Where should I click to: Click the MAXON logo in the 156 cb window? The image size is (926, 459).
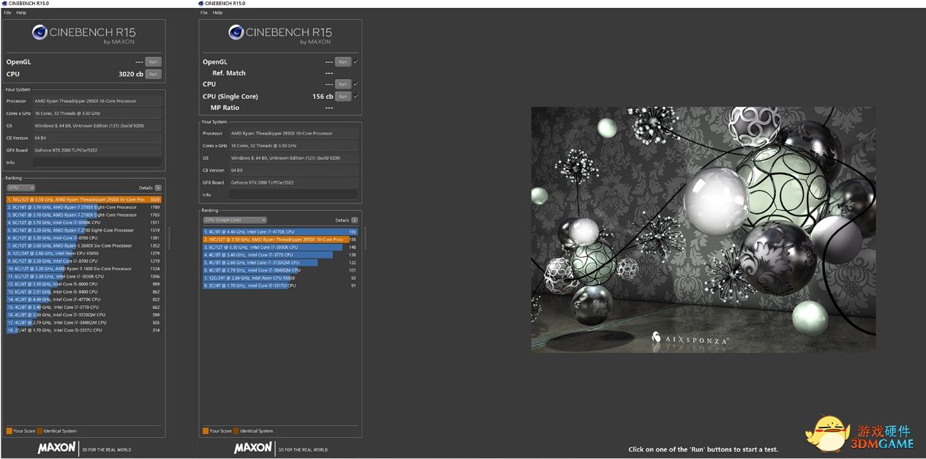[253, 447]
